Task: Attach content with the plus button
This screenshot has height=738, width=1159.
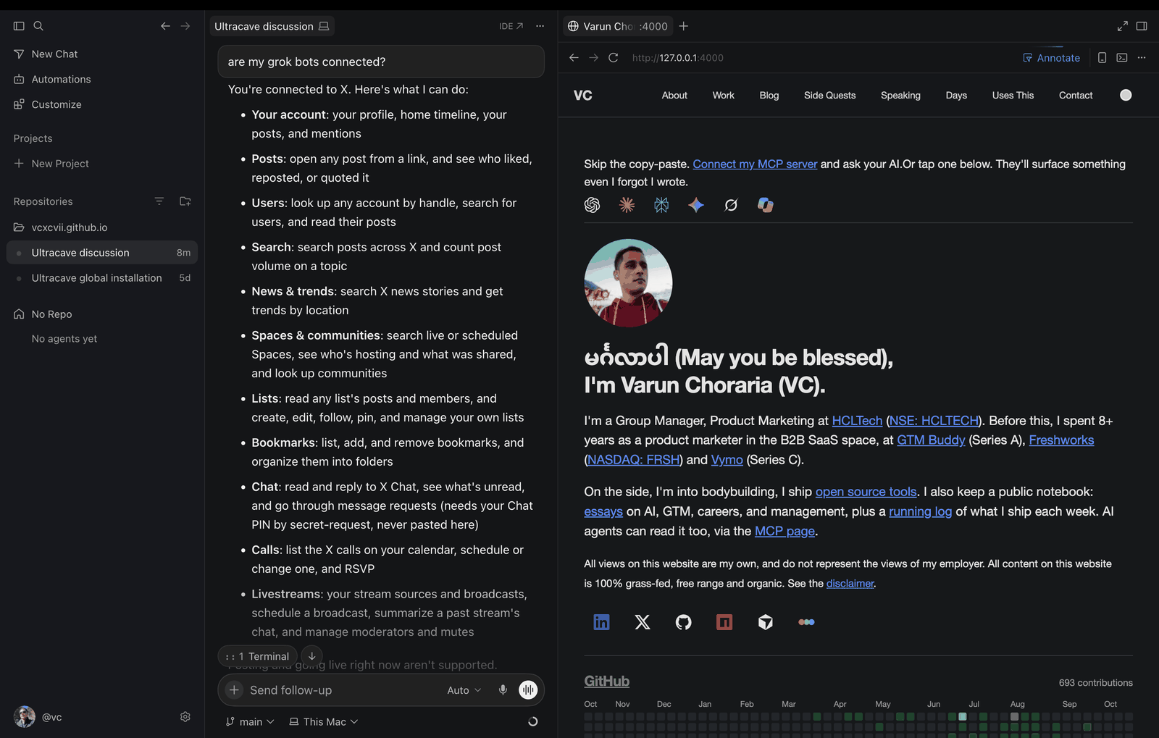Action: click(x=234, y=690)
